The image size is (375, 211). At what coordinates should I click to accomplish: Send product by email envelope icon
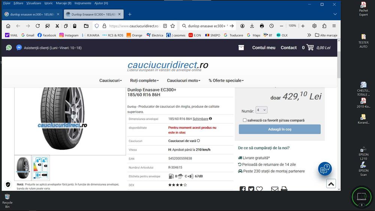click(275, 189)
